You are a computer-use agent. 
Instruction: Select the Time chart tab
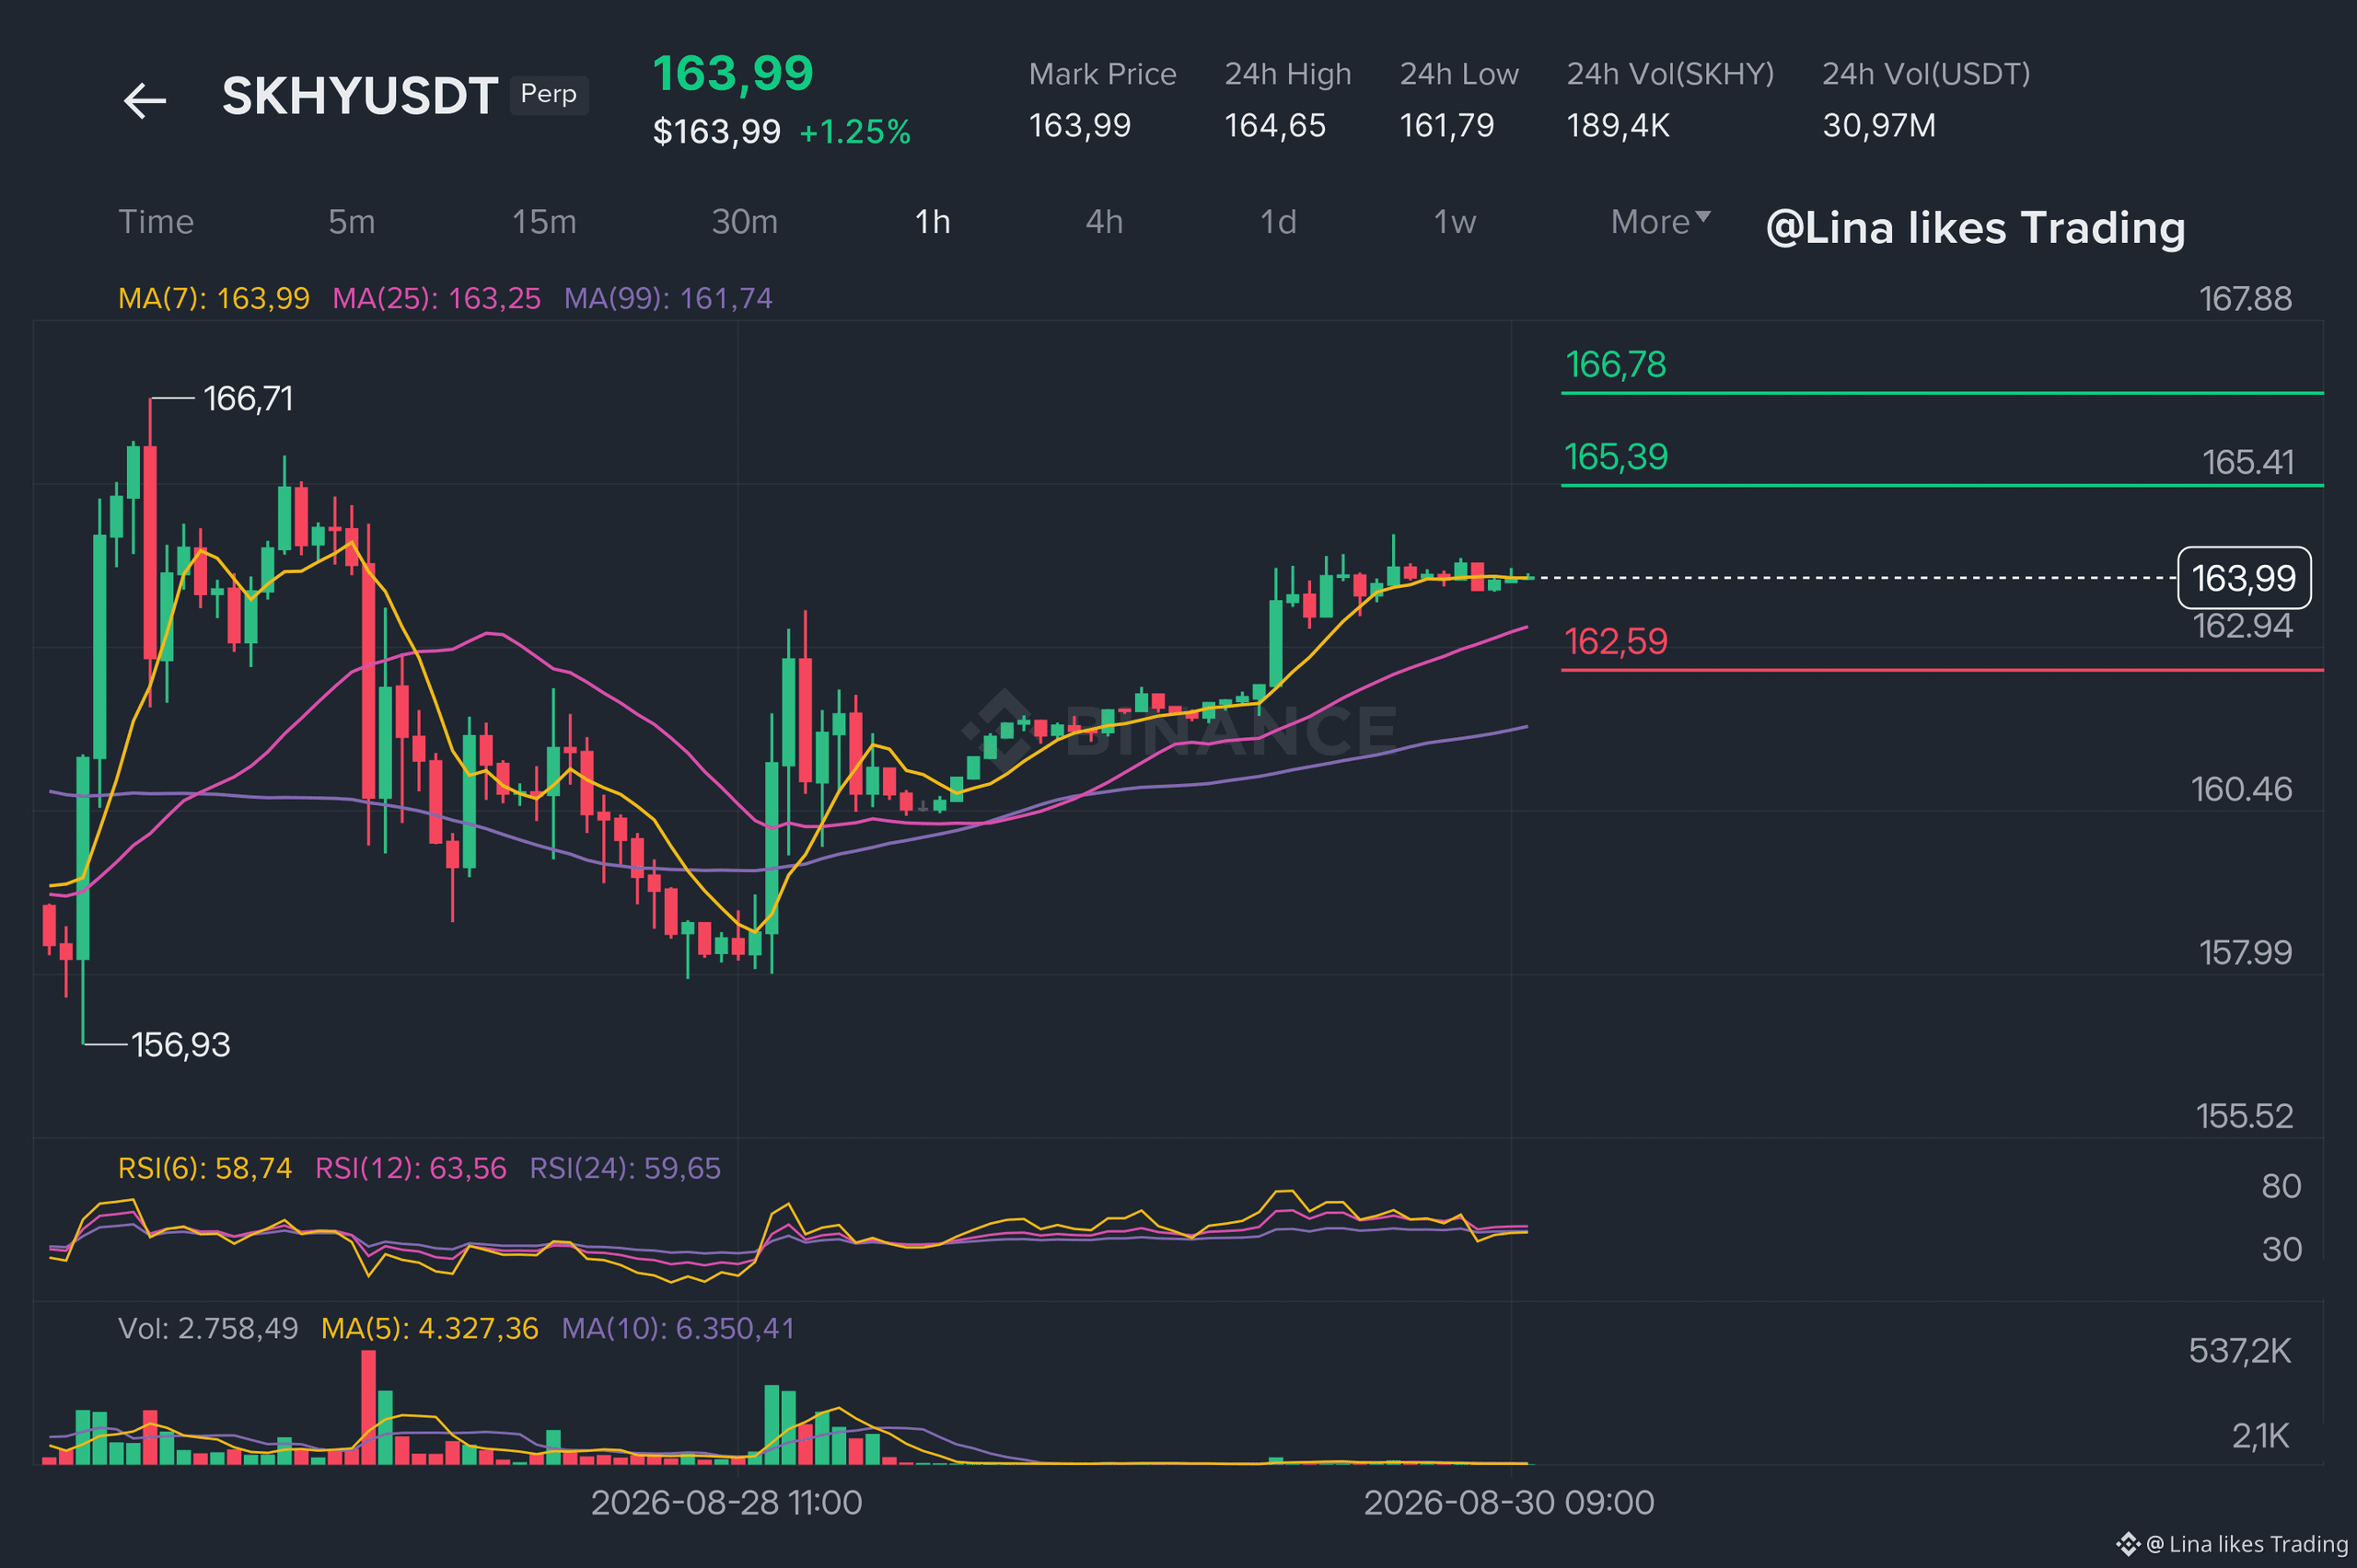point(157,222)
